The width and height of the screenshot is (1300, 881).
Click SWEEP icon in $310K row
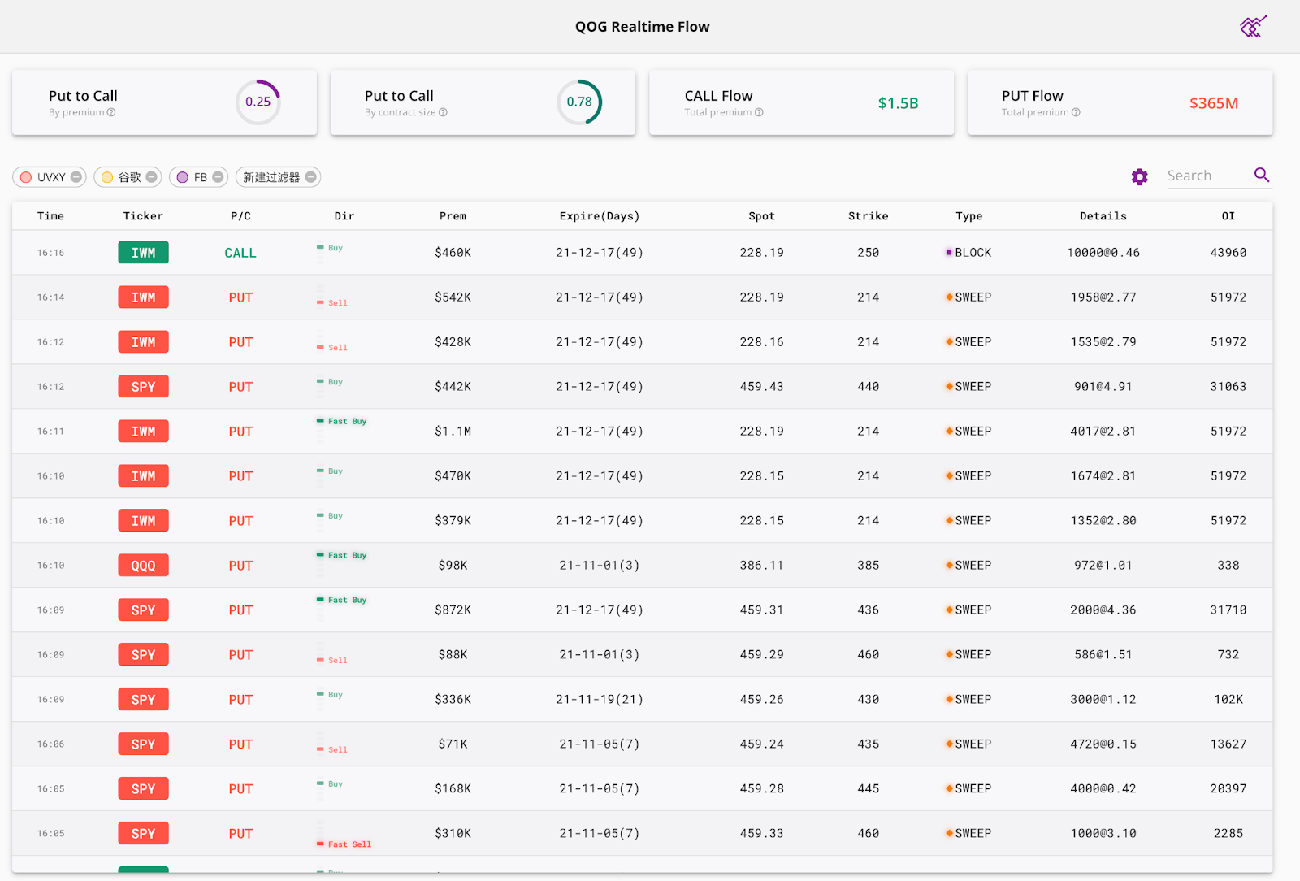[949, 834]
